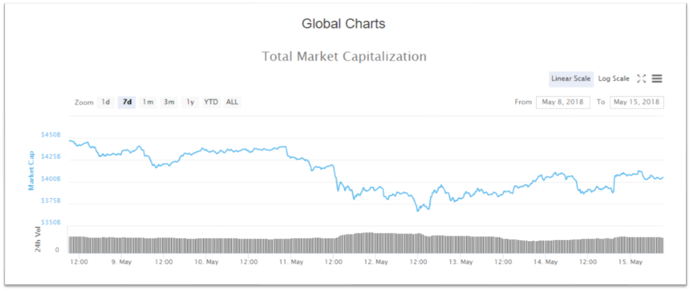Switch chart to Log Scale

point(614,79)
